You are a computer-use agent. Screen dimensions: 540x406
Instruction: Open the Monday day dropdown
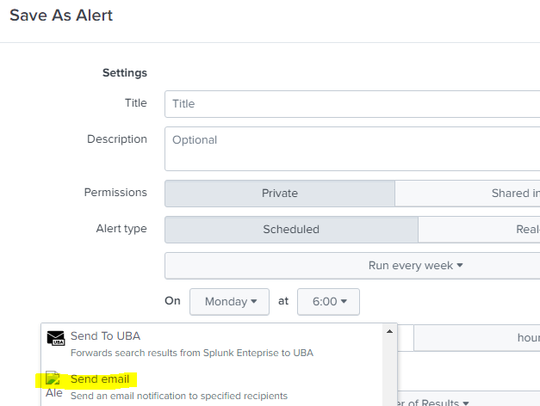pyautogui.click(x=230, y=302)
